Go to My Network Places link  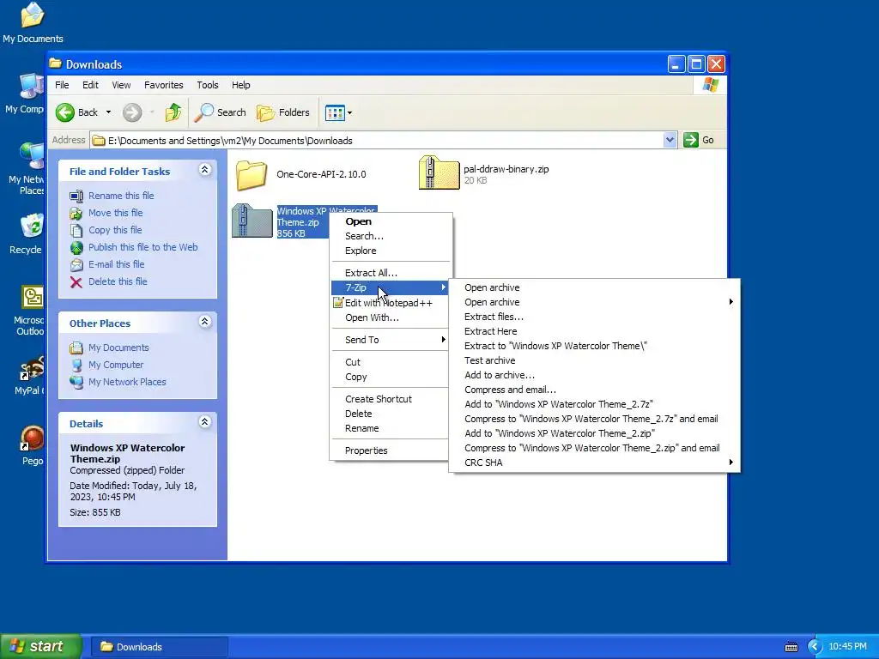pos(127,382)
